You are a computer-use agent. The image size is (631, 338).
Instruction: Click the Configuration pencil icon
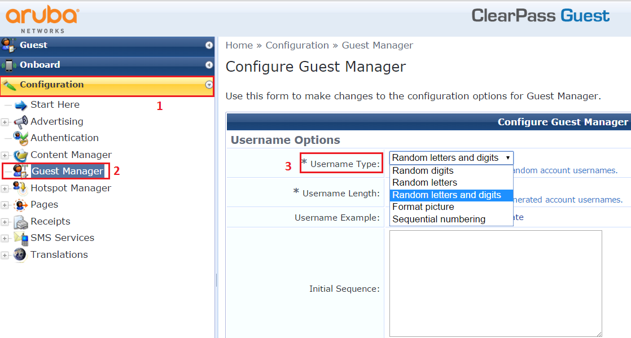[x=9, y=85]
